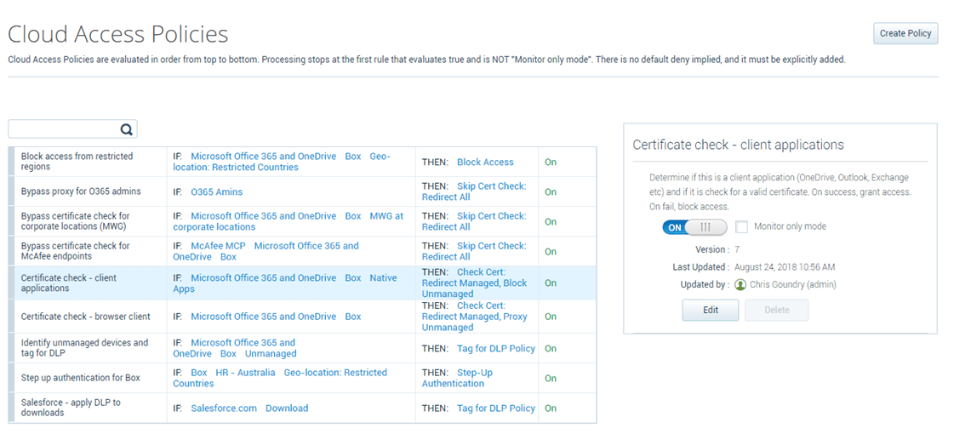Select Bypass certificate check for McAfee endpoints

click(303, 251)
